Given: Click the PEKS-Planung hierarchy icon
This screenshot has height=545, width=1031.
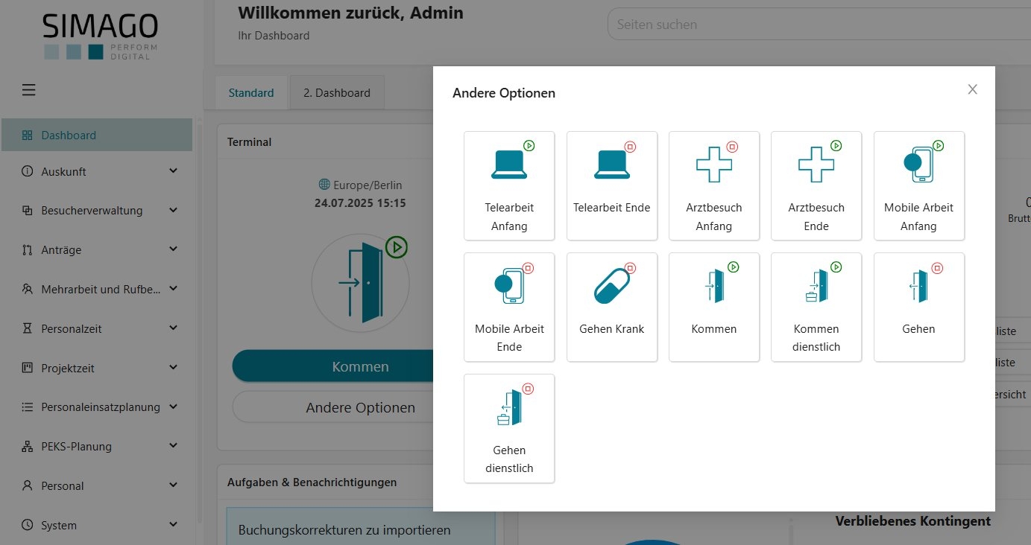Looking at the screenshot, I should (28, 447).
